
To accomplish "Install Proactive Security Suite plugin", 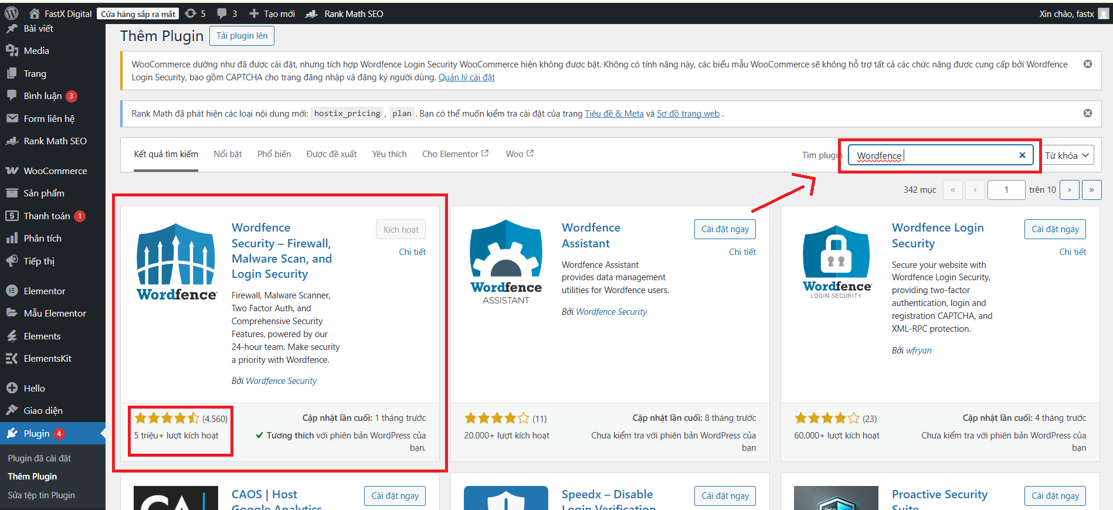I will pos(1055,496).
